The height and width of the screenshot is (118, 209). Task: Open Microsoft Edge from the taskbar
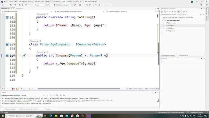[51, 116]
